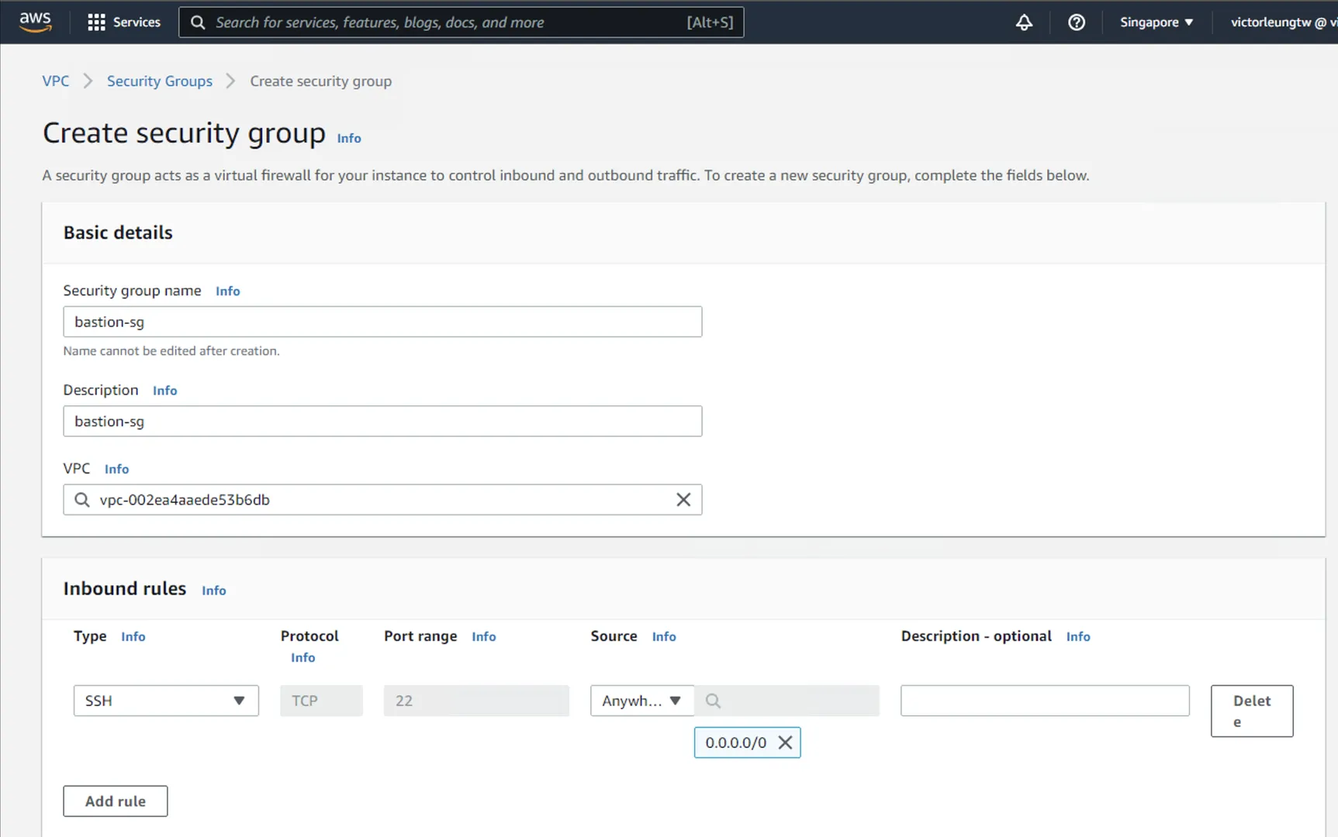Focus the rule description optional field
1338x837 pixels.
pyautogui.click(x=1044, y=701)
